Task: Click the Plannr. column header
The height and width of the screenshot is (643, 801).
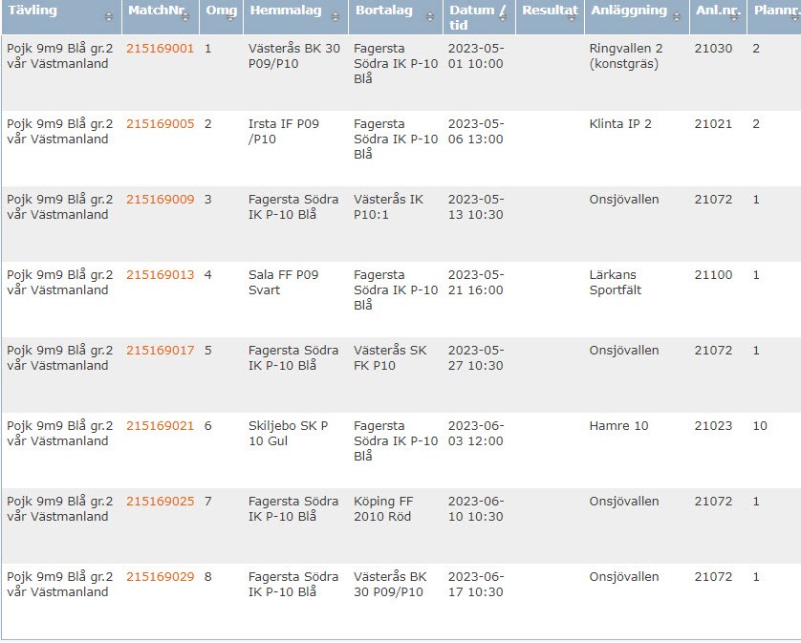Action: 774,11
